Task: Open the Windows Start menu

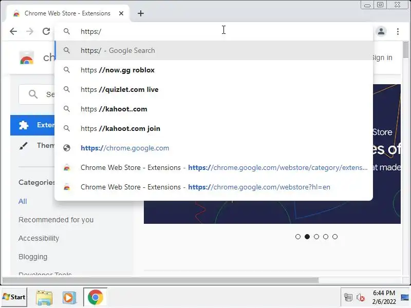Action: click(x=14, y=297)
